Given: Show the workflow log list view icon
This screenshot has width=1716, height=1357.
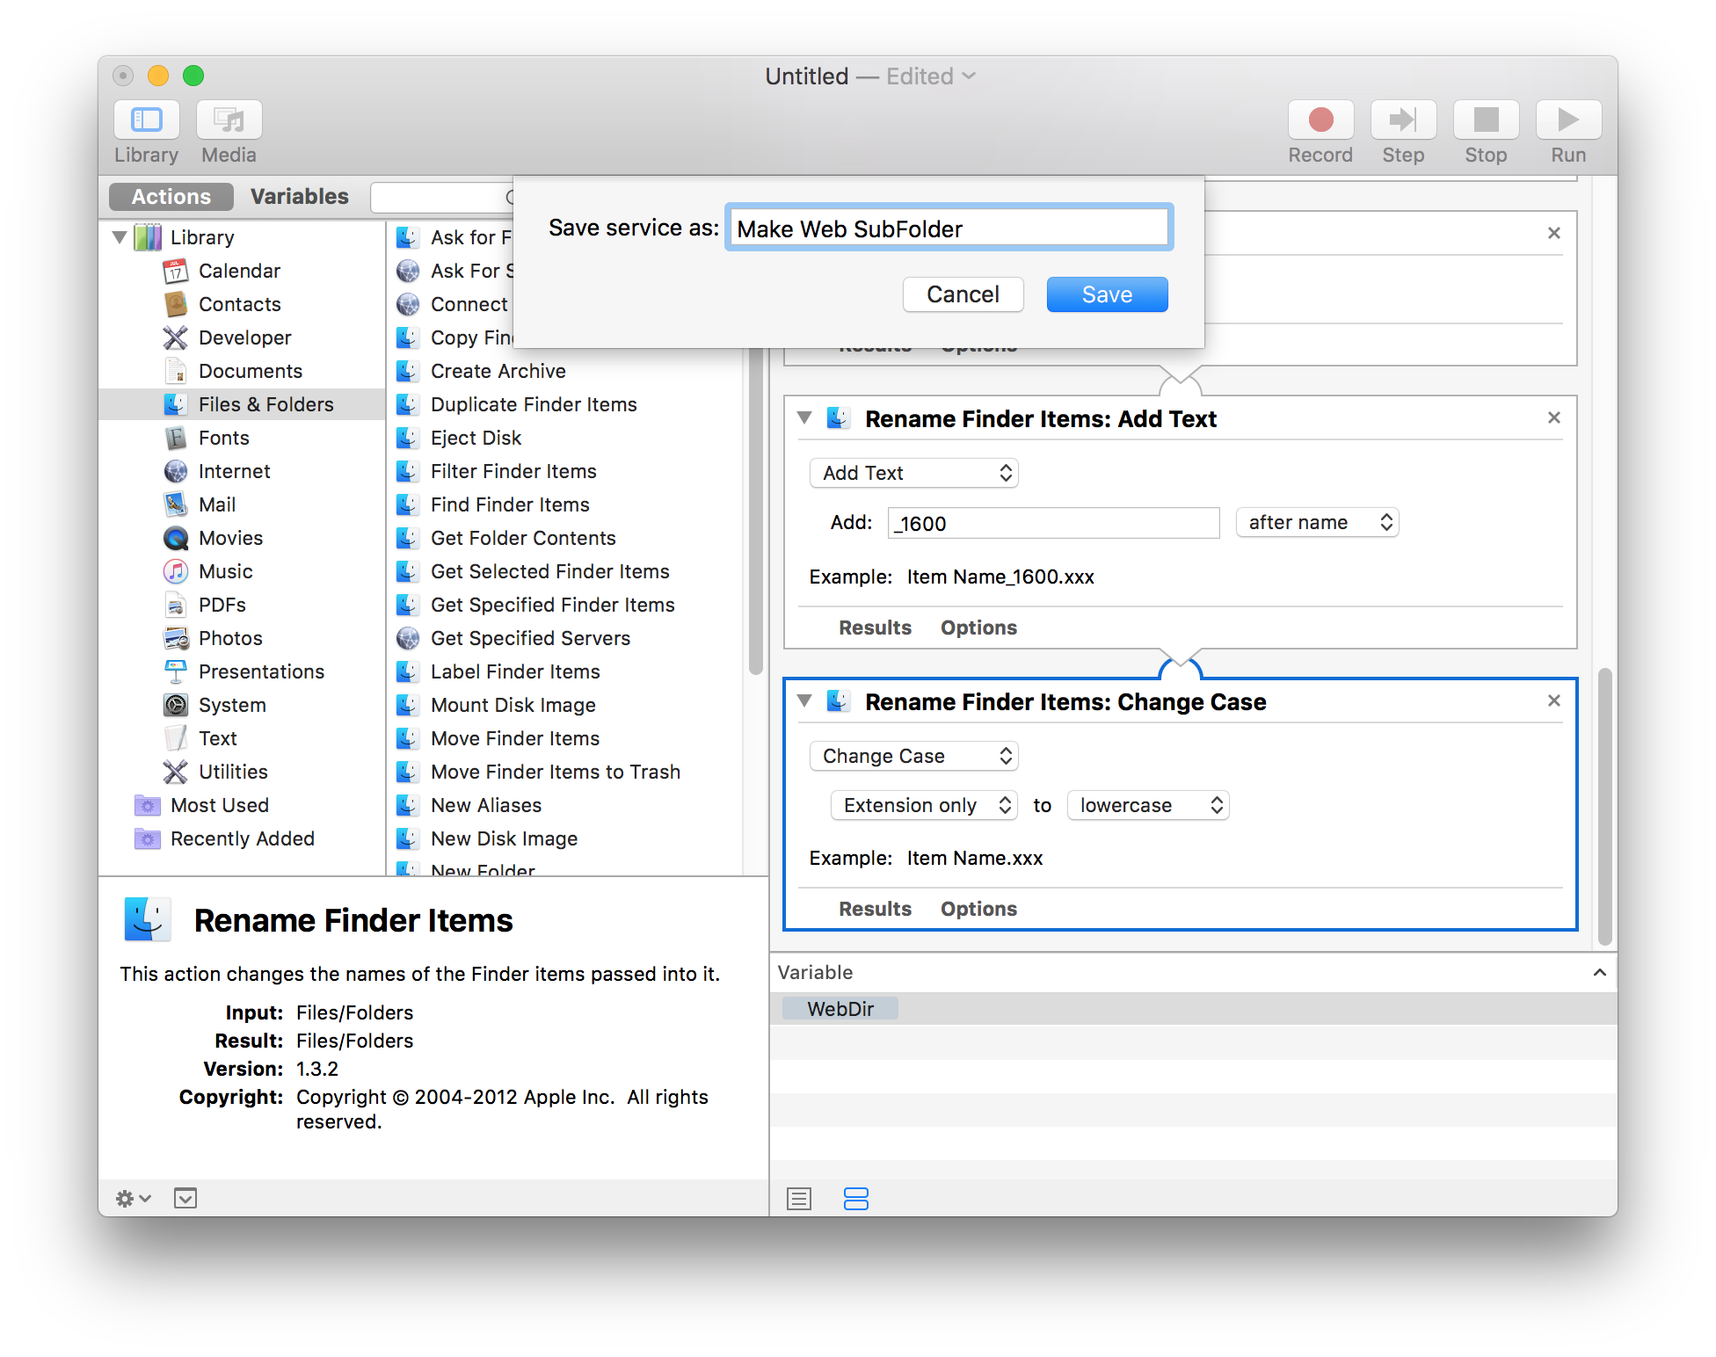Looking at the screenshot, I should coord(799,1198).
